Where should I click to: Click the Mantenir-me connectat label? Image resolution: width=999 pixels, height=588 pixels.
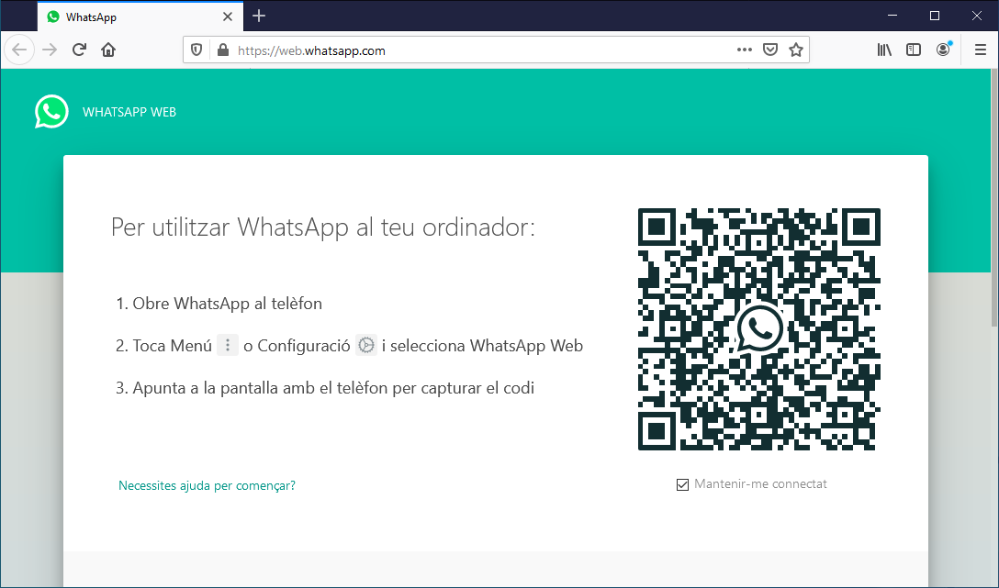coord(760,484)
